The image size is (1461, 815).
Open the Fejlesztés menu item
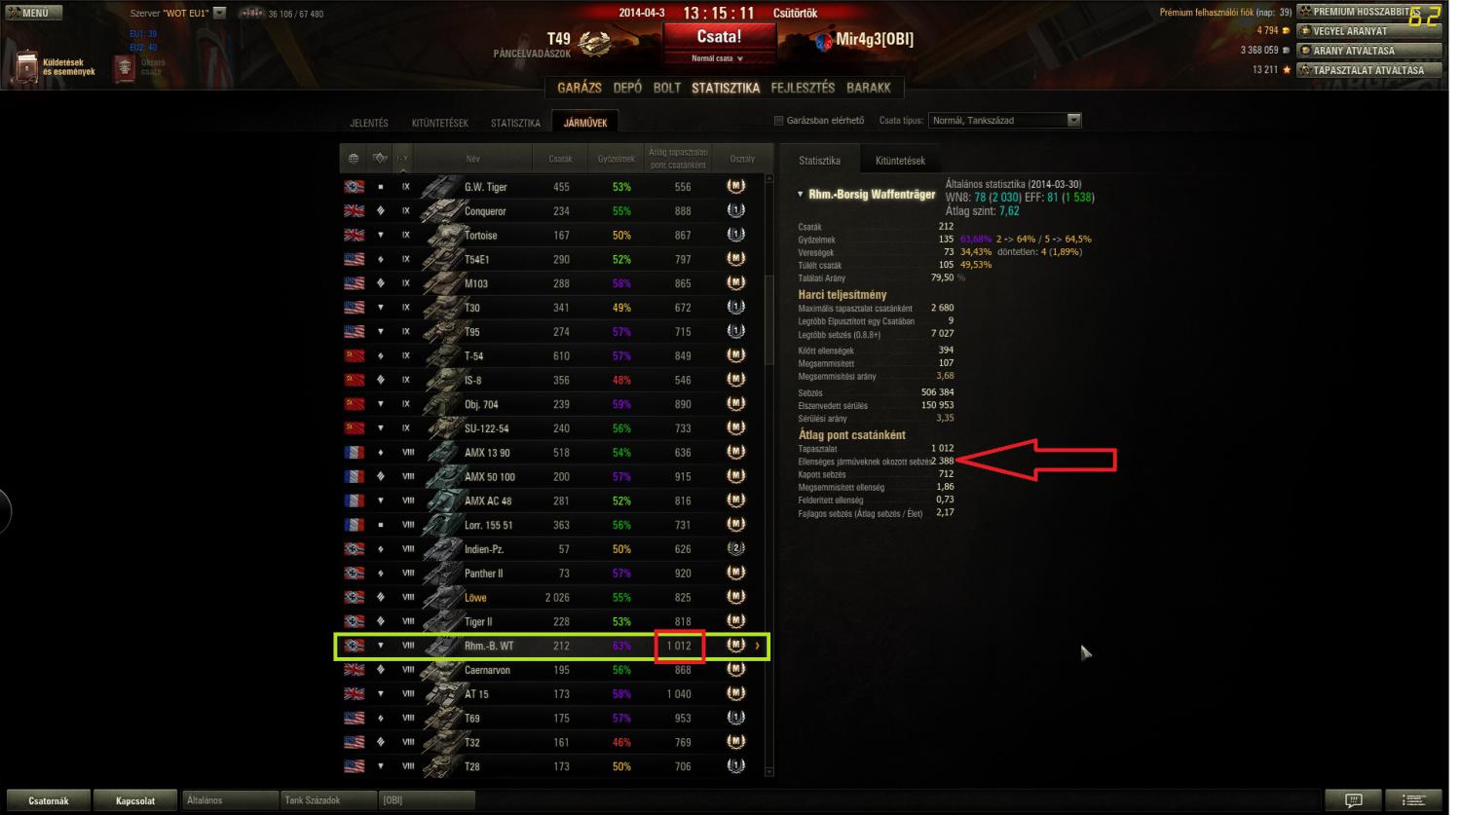(803, 88)
